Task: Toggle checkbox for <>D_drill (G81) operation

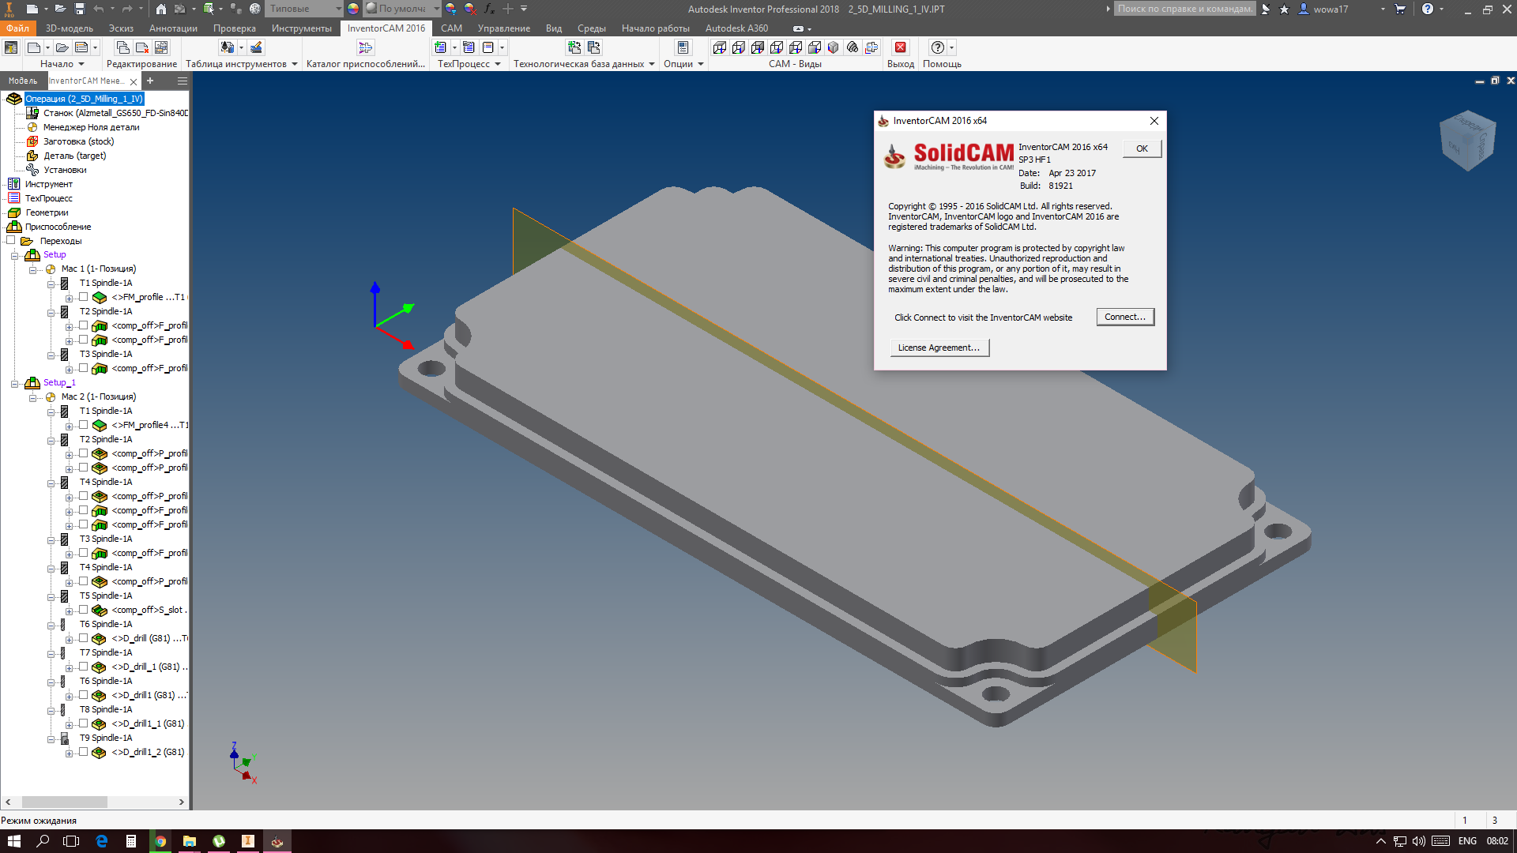Action: tap(83, 638)
